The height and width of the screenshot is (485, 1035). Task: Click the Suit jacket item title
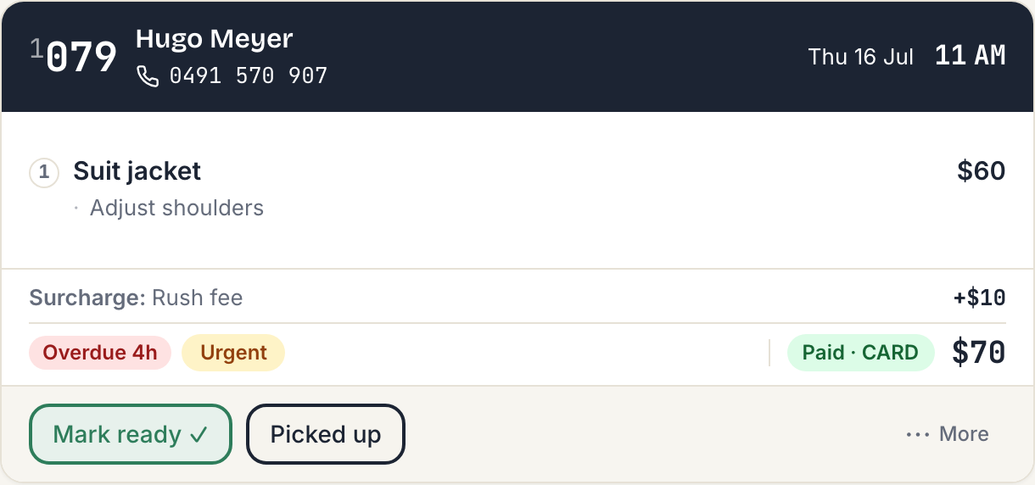[137, 171]
